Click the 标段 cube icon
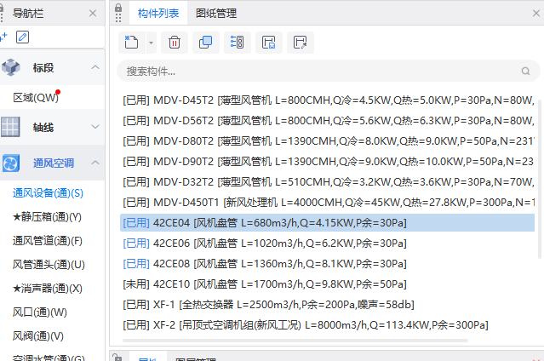This screenshot has width=544, height=361. point(11,67)
